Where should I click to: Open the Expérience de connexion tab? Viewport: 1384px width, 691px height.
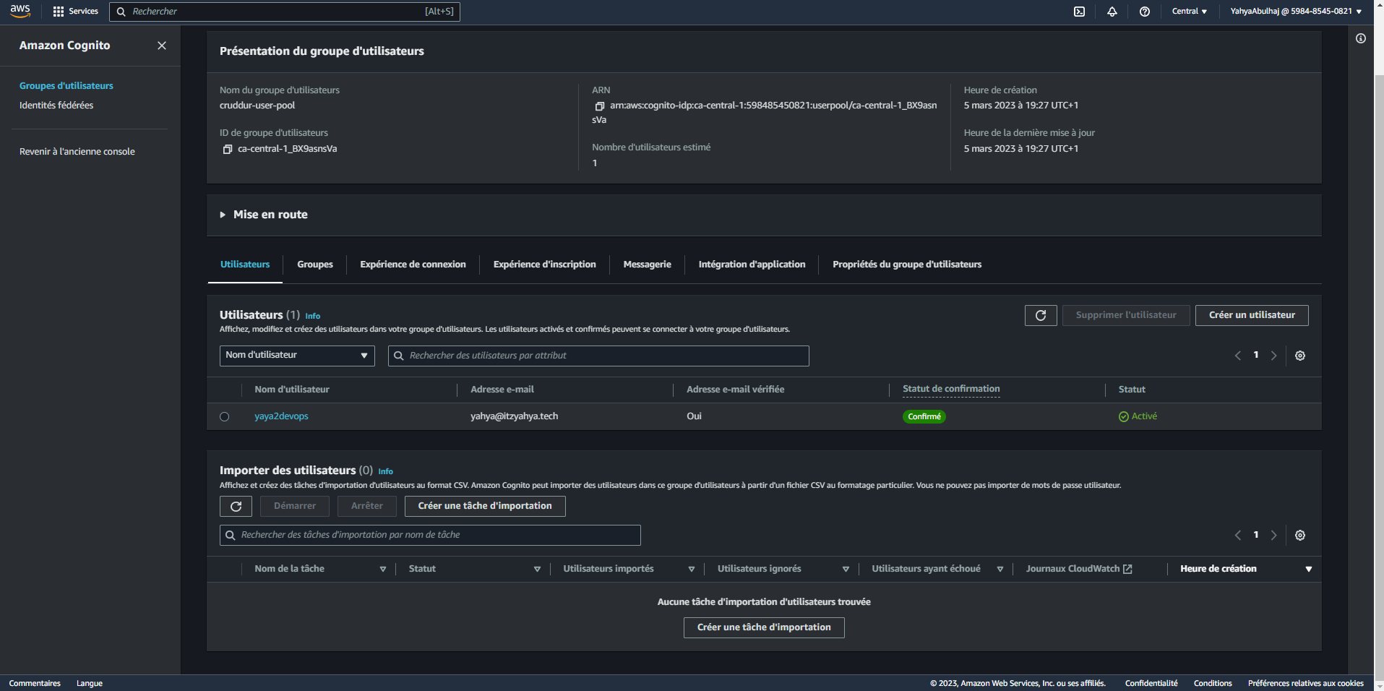point(413,265)
